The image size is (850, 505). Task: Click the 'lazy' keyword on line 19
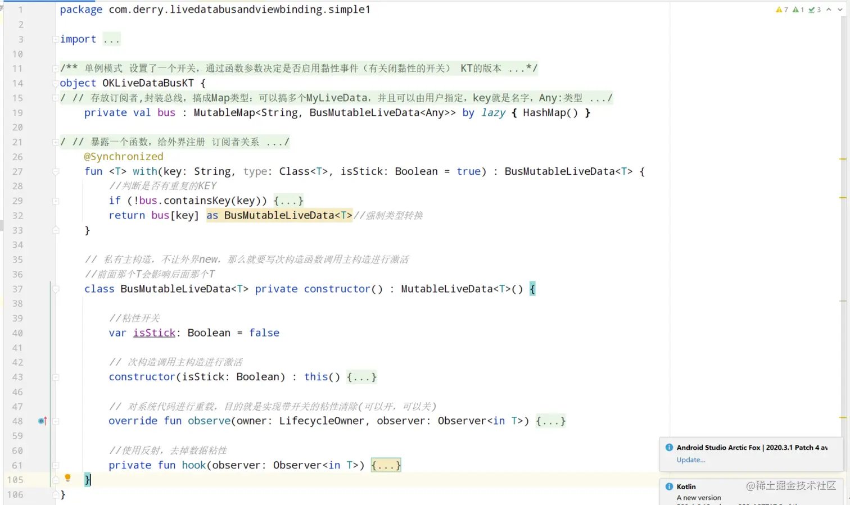coord(493,112)
